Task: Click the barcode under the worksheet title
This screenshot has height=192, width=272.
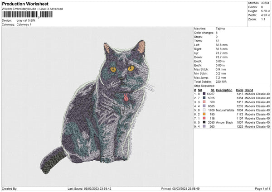Action: (x=27, y=14)
